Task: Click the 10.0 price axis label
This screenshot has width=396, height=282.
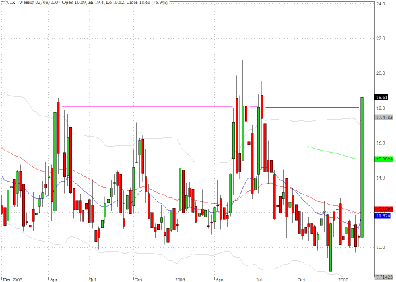Action: 381,248
